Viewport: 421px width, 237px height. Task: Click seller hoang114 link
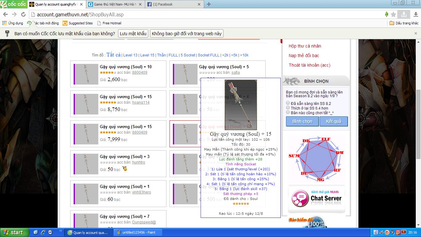tap(141, 102)
